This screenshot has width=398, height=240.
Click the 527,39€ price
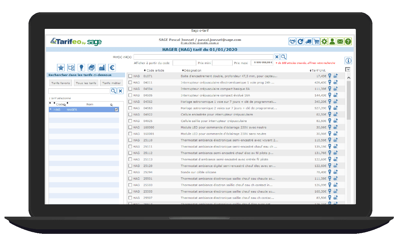321,108
